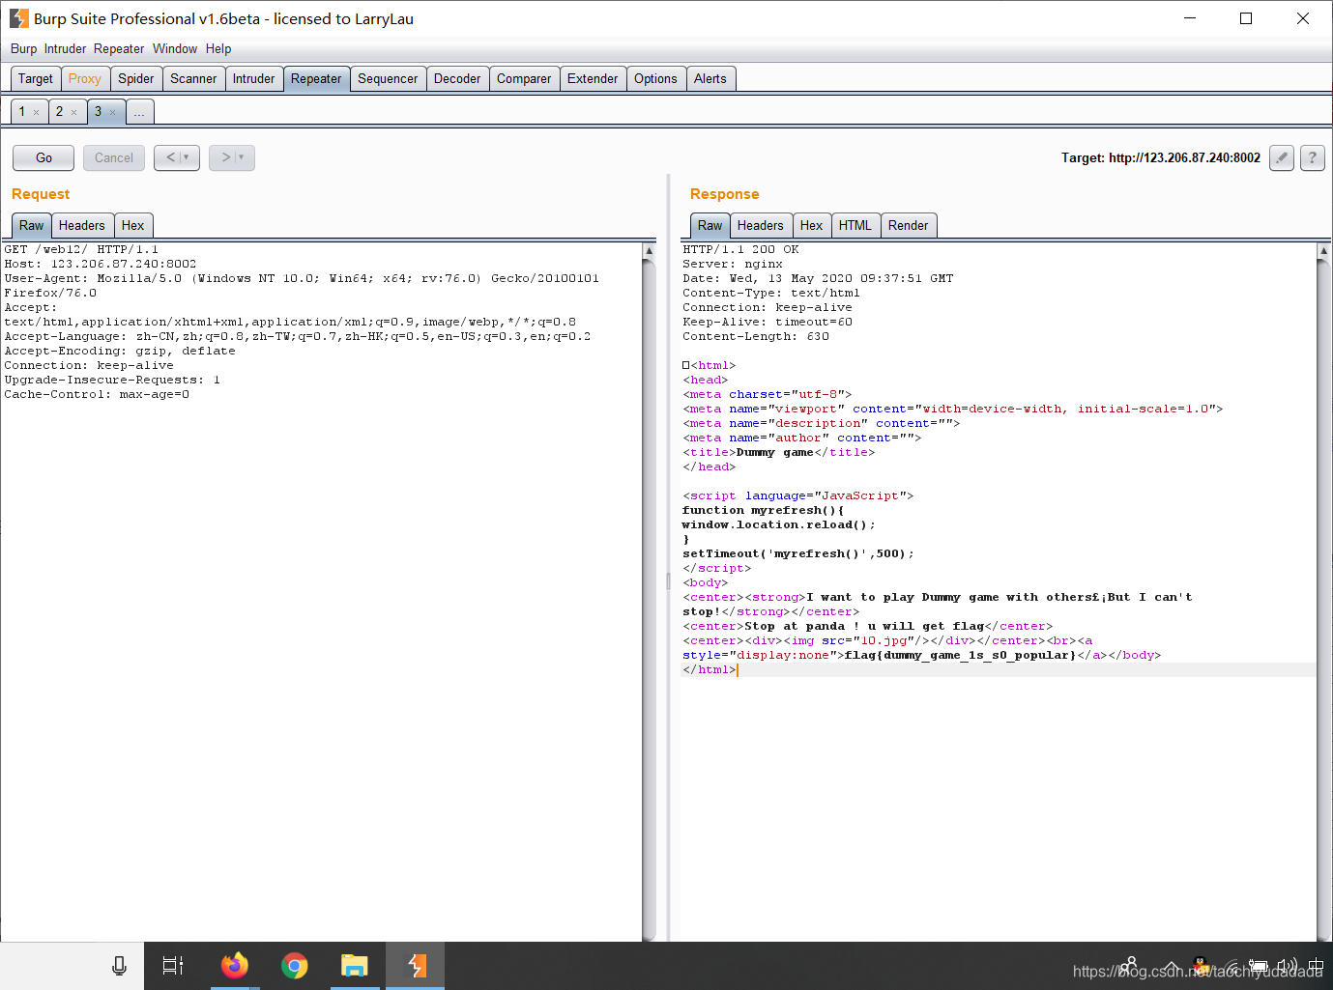Image resolution: width=1333 pixels, height=990 pixels.
Task: Open the Burp menu
Action: click(24, 49)
